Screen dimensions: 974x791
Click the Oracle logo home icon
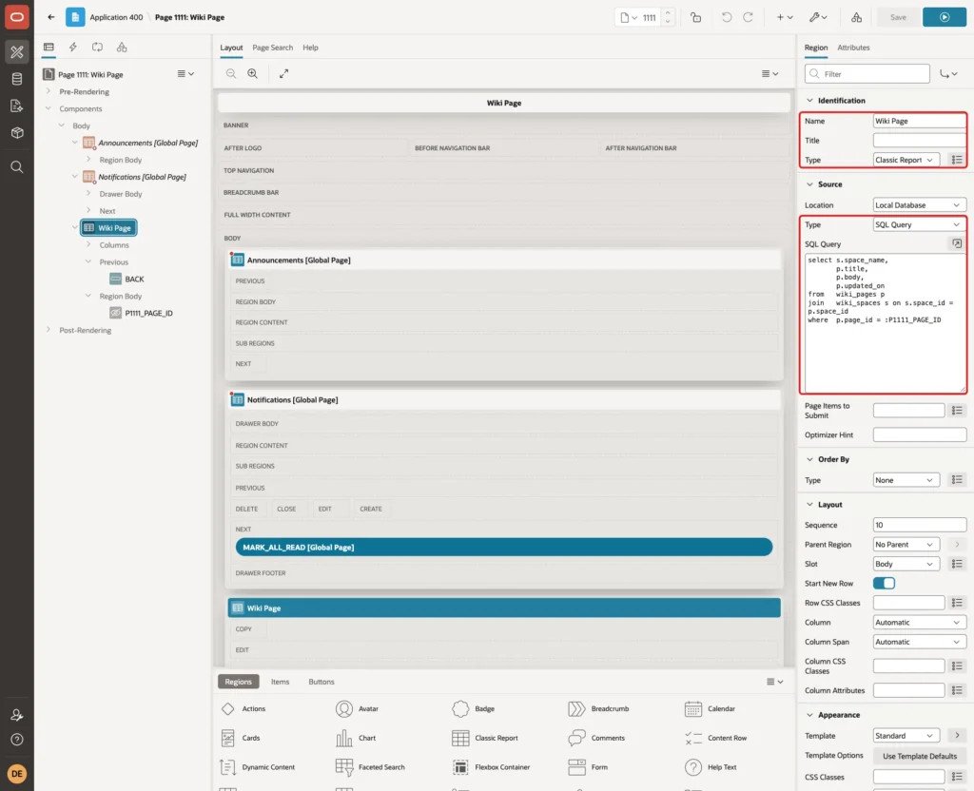point(17,17)
